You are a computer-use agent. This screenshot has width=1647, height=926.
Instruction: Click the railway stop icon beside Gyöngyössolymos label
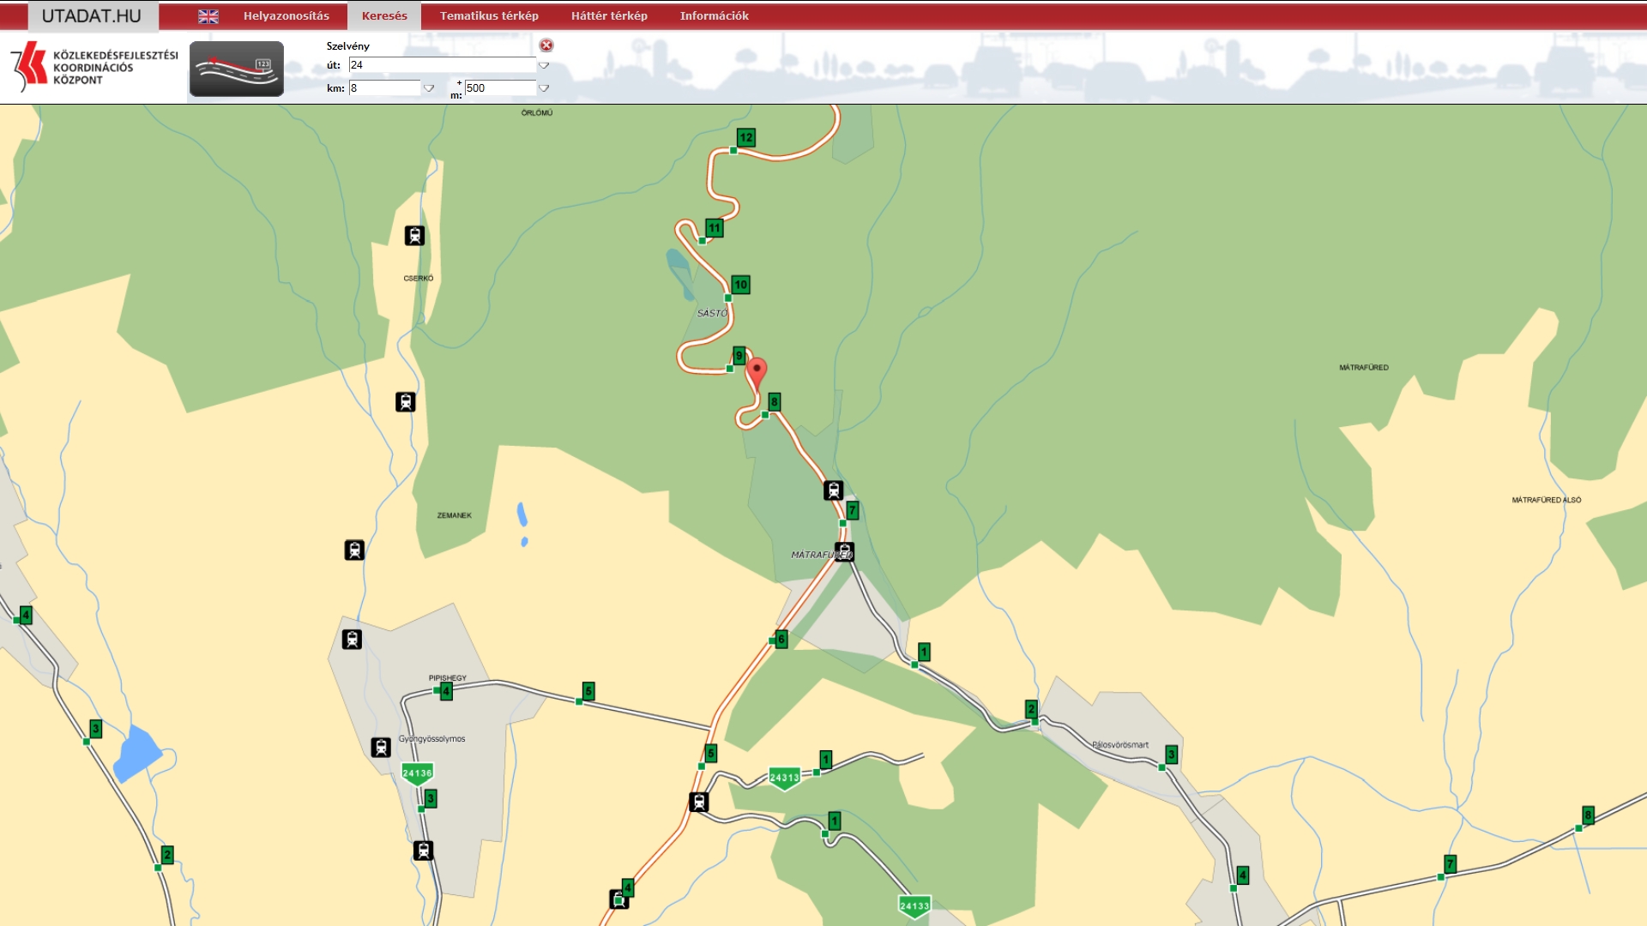pyautogui.click(x=381, y=748)
